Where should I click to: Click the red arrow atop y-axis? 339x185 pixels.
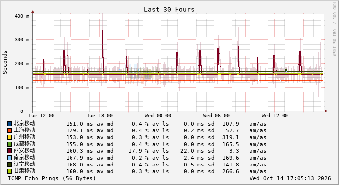(33, 12)
